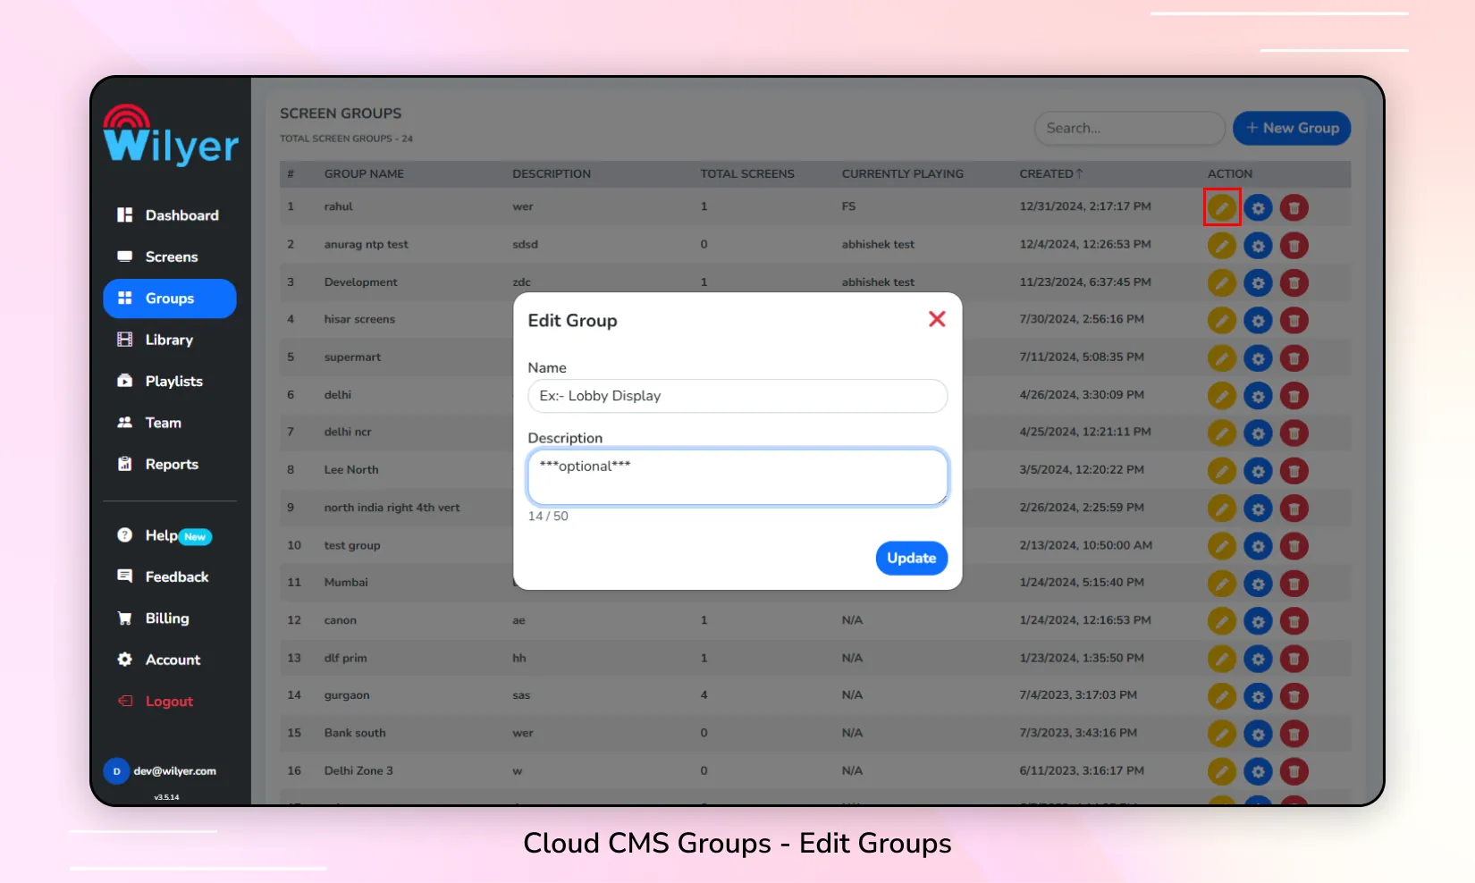Delete the anurag ntp test group
The image size is (1475, 883).
(1294, 245)
